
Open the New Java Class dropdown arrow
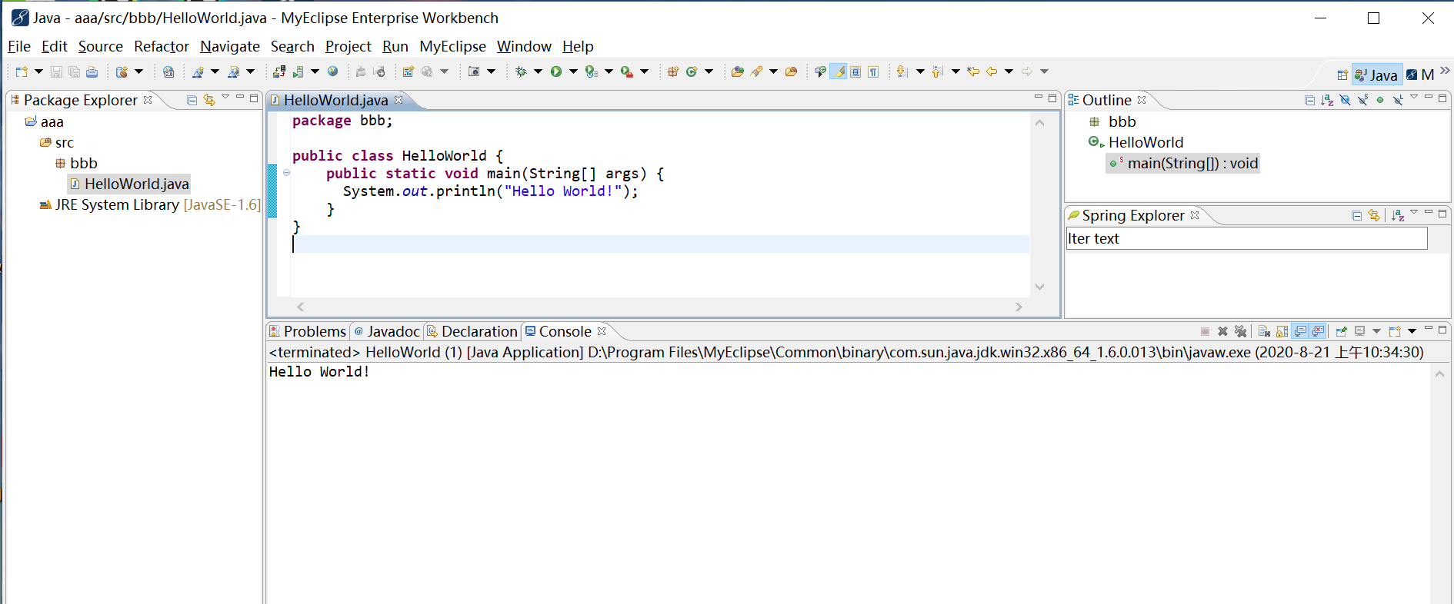709,71
